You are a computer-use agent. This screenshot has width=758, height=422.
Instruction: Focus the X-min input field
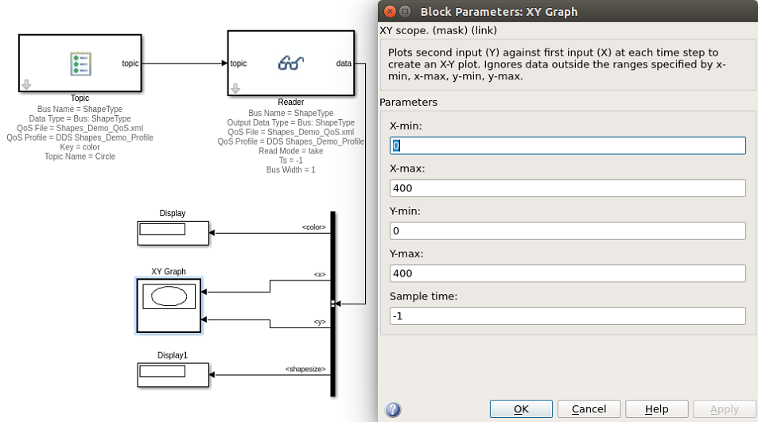click(568, 145)
